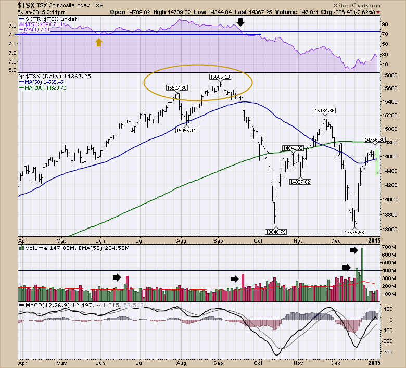Viewport: 406px width, 368px height.
Task: Click the Open 14709.02 value
Action: [x=130, y=12]
